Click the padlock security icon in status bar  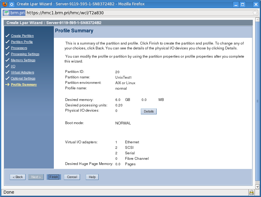tap(251, 192)
